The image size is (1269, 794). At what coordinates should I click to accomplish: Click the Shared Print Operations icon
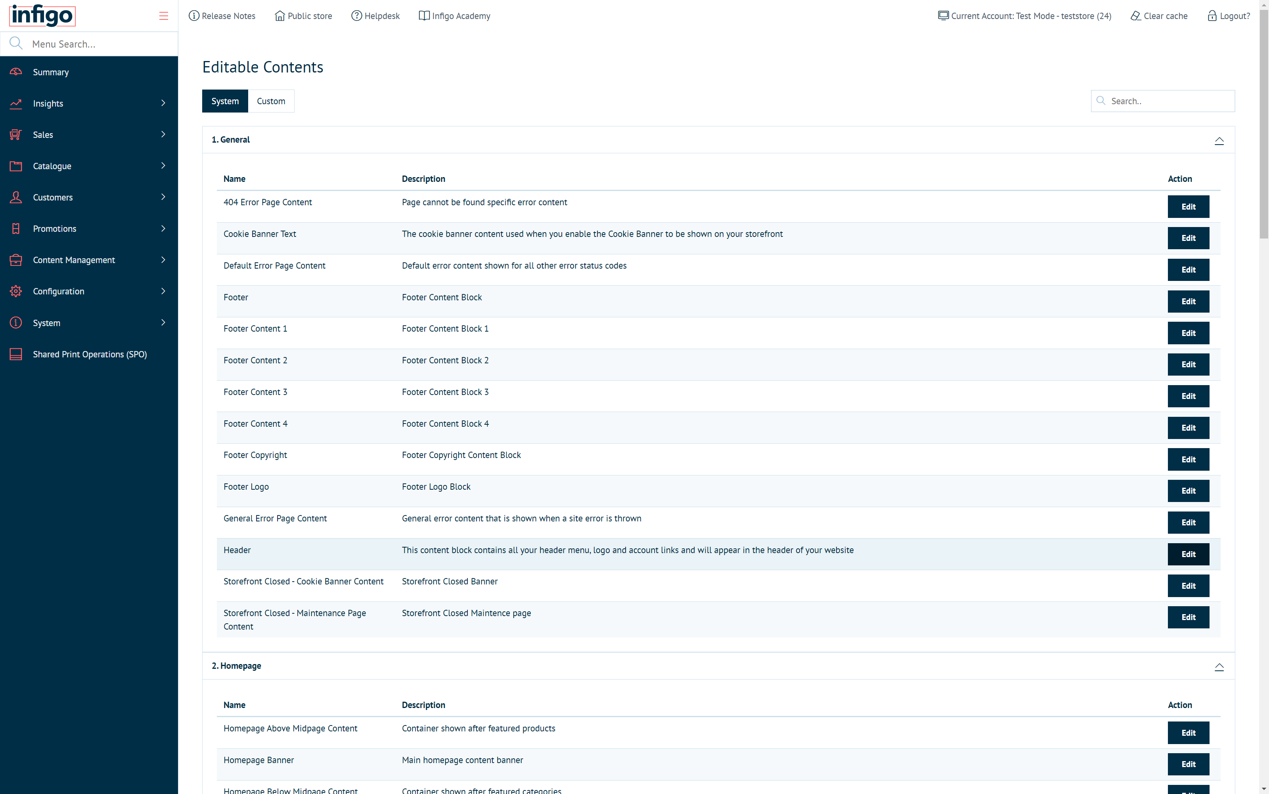16,354
